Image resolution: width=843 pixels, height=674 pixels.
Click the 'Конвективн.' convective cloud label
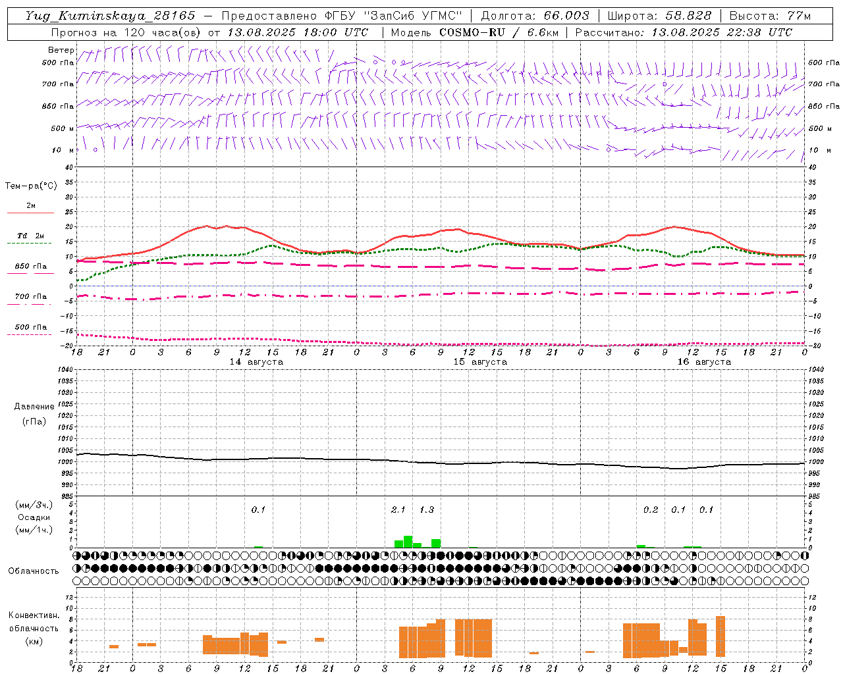[x=34, y=615]
